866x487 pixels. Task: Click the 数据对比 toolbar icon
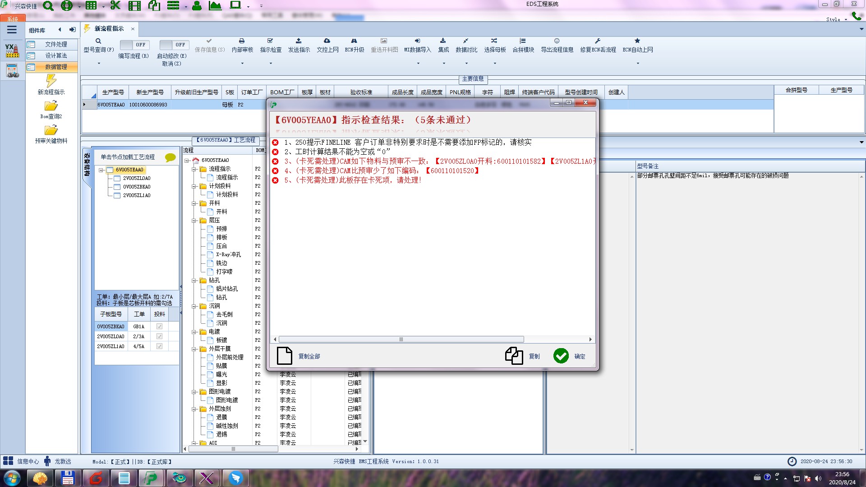466,41
